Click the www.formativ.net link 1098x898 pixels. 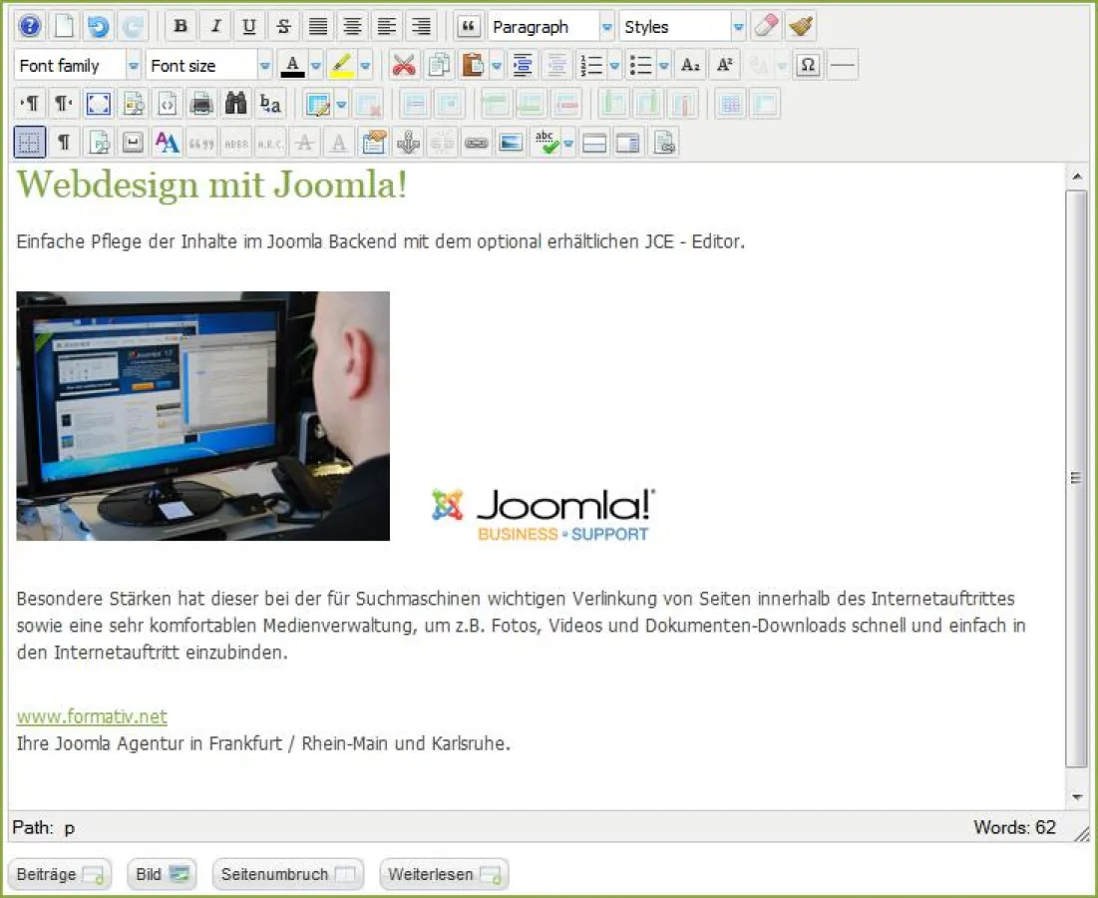(91, 716)
